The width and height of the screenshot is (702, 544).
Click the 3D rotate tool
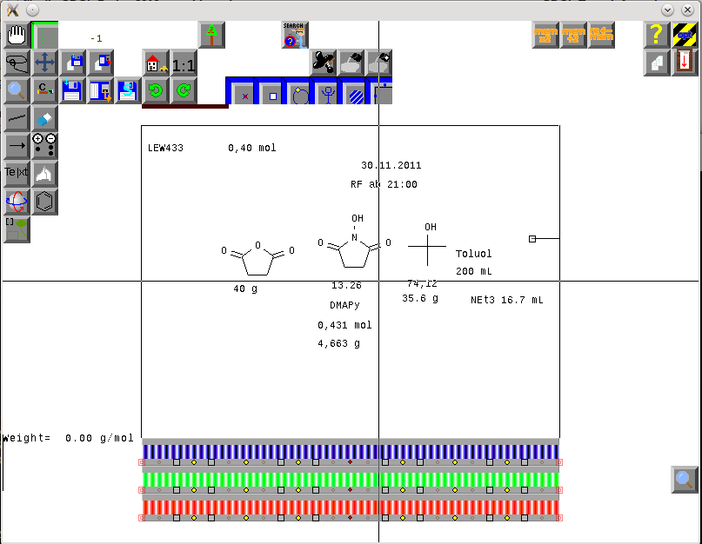(17, 202)
